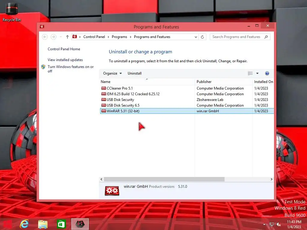Screen dimensions: 307x230
Task: Click the Back navigation arrow
Action: click(45, 37)
